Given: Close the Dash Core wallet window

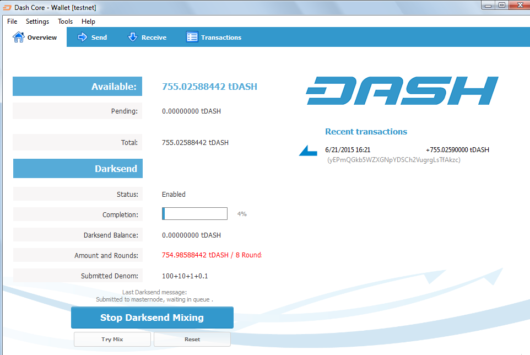Looking at the screenshot, I should tap(520, 5).
